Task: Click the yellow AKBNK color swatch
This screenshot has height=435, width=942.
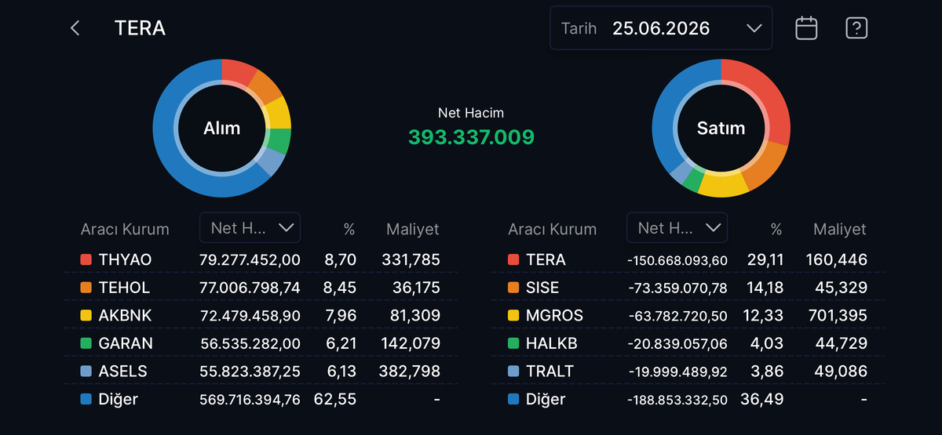Action: 86,315
